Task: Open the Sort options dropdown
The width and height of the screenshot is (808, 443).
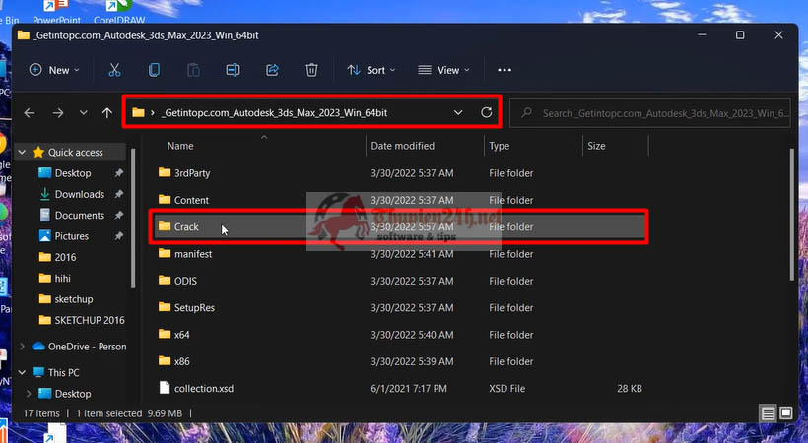Action: coord(370,70)
